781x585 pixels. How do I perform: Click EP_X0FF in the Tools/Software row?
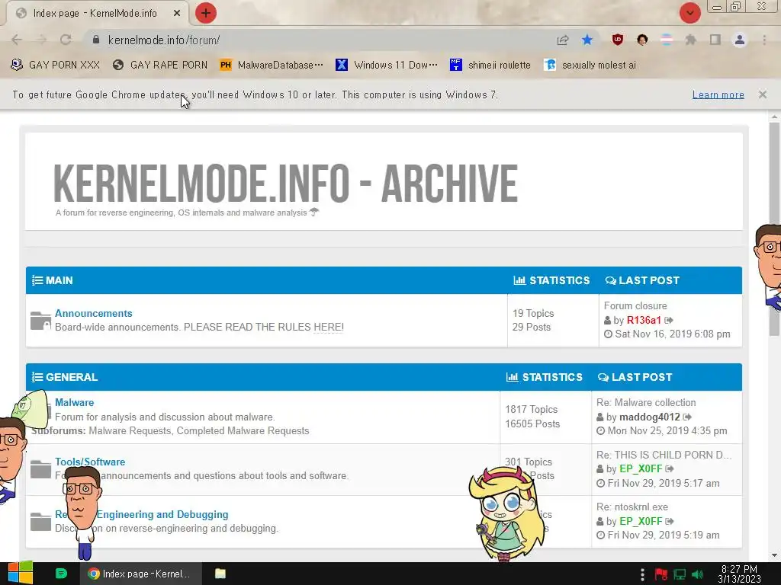pos(641,468)
